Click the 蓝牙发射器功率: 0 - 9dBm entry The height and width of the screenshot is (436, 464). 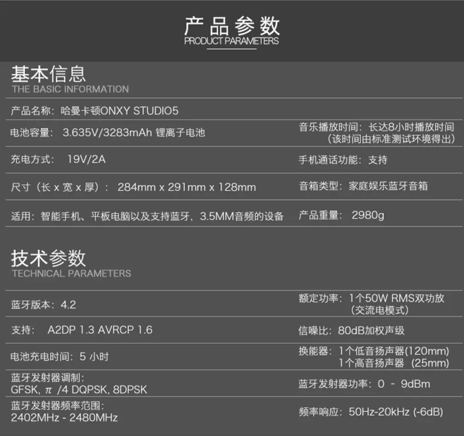(x=364, y=384)
